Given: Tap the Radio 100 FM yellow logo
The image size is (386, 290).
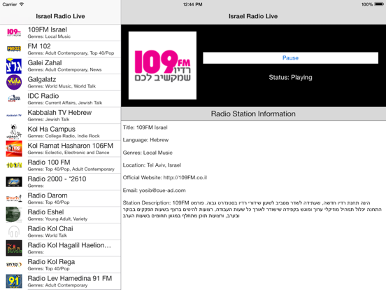Looking at the screenshot, I should (x=14, y=165).
